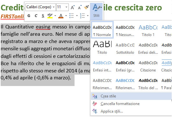The width and height of the screenshot is (172, 117).
Task: Click the Increase font size icon
Action: (x=73, y=7)
